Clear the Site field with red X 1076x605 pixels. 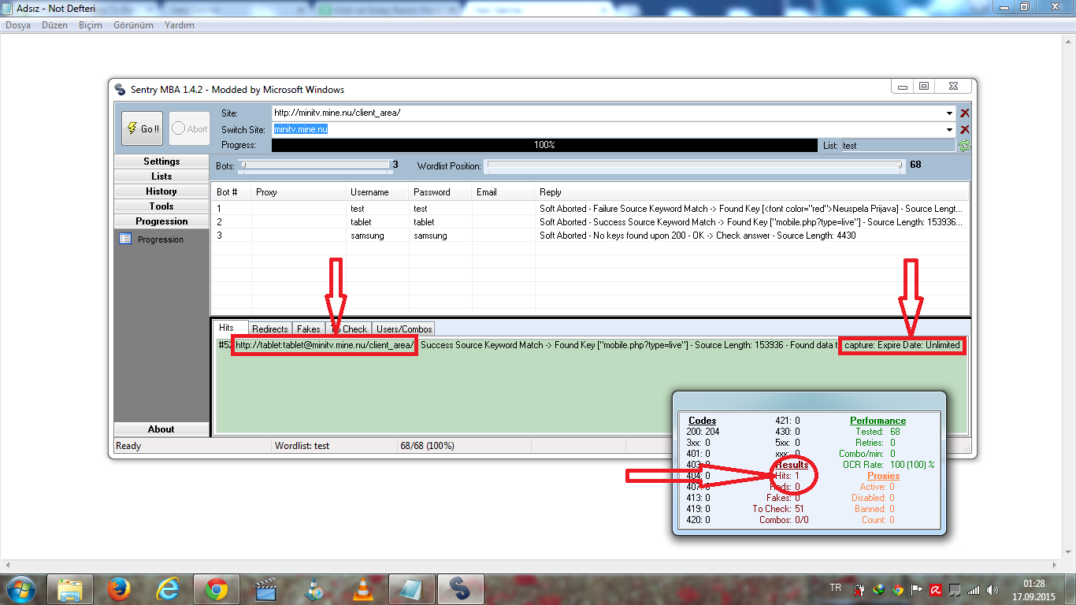pyautogui.click(x=965, y=113)
